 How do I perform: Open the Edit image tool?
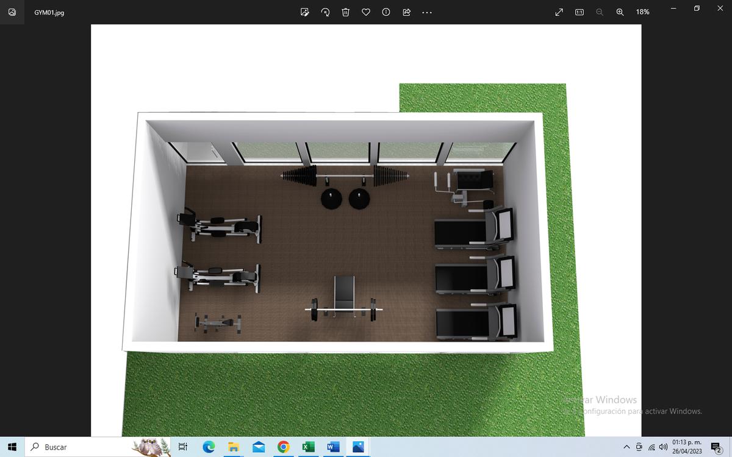pos(305,12)
